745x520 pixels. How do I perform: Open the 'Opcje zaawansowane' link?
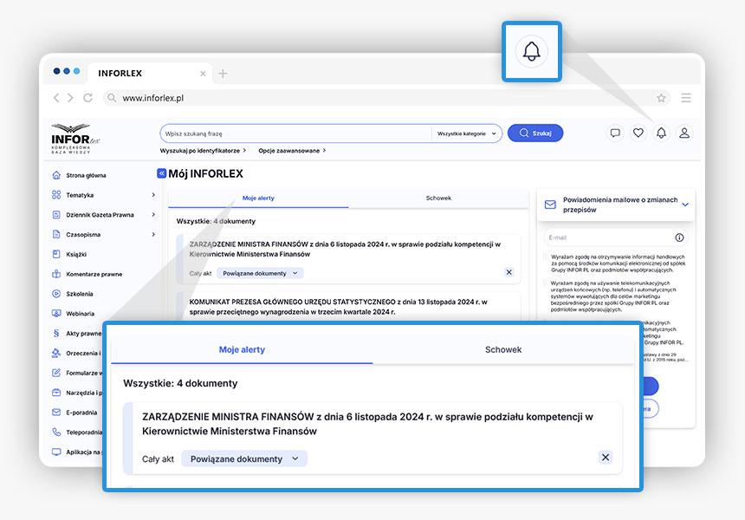point(291,151)
